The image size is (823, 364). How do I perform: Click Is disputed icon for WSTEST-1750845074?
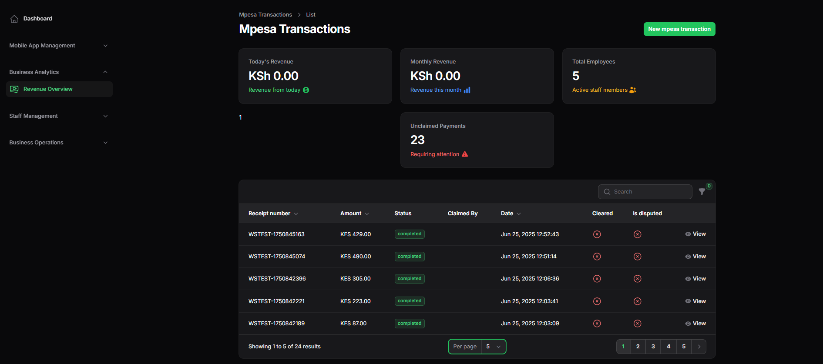point(638,257)
